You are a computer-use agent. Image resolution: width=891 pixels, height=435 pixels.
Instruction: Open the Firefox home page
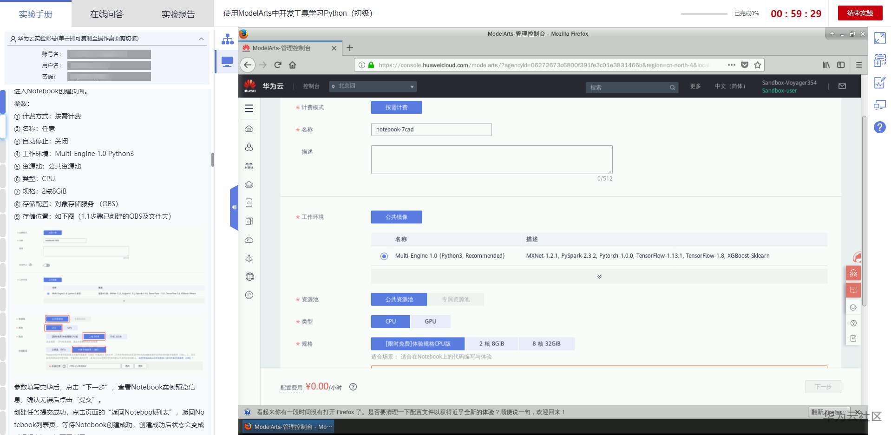tap(293, 65)
